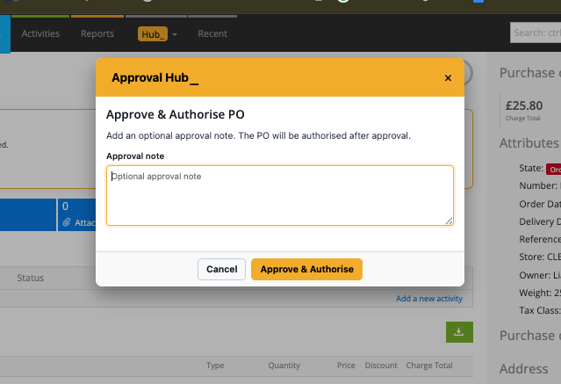Screen dimensions: 561x384
Task: Cancel the approval dialog
Action: 221,269
